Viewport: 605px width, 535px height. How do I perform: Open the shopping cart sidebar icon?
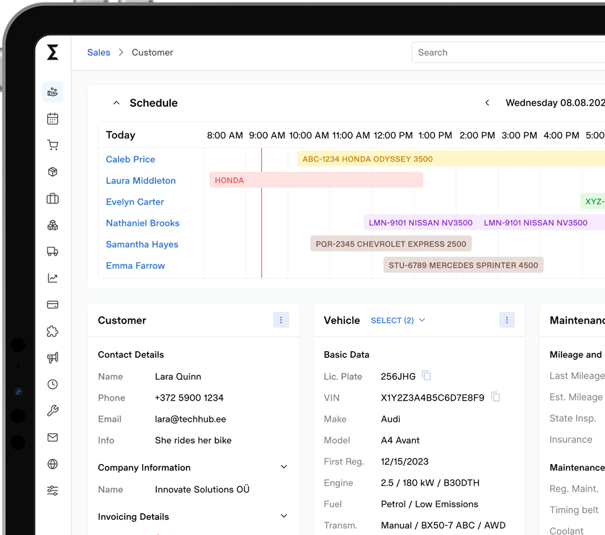pos(53,145)
